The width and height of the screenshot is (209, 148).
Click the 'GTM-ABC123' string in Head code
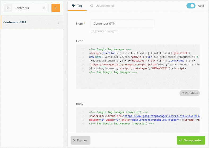pyautogui.click(x=160, y=68)
